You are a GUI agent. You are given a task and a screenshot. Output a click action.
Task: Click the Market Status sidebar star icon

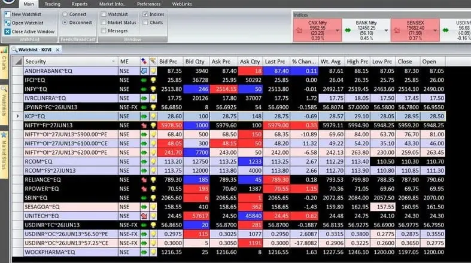pyautogui.click(x=4, y=135)
